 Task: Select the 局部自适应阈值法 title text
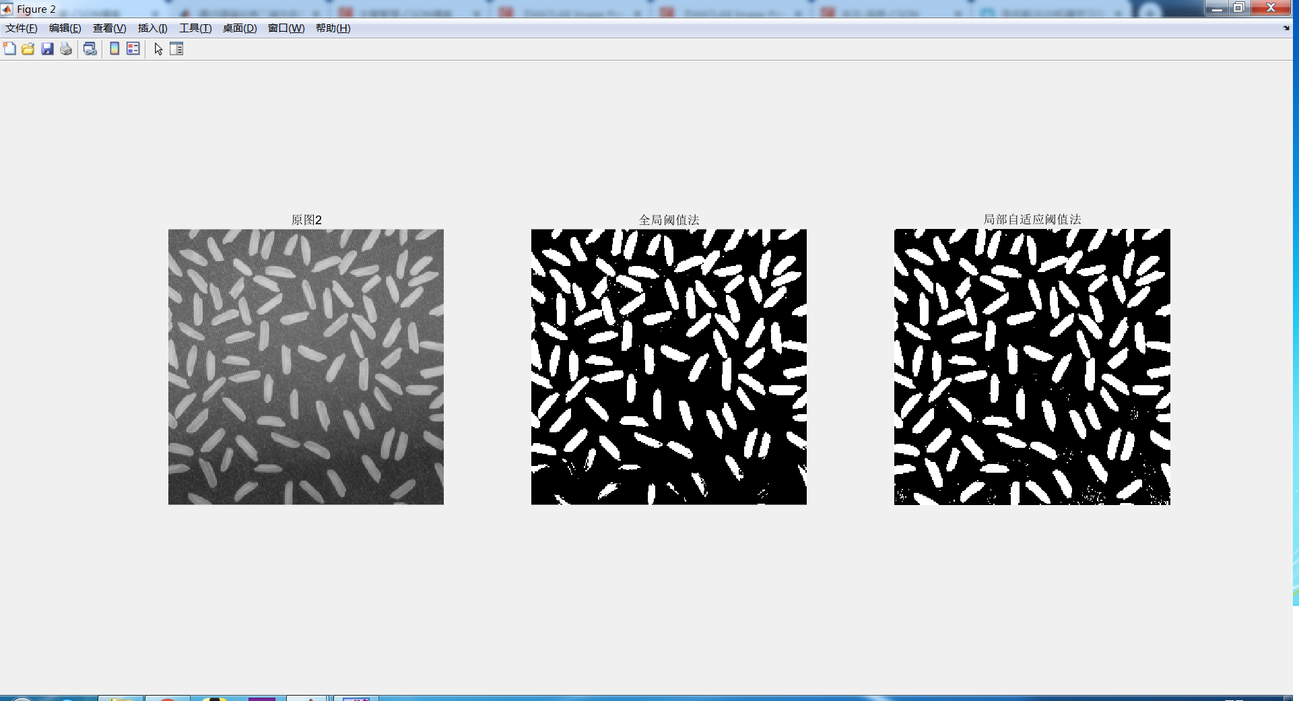[x=1032, y=220]
